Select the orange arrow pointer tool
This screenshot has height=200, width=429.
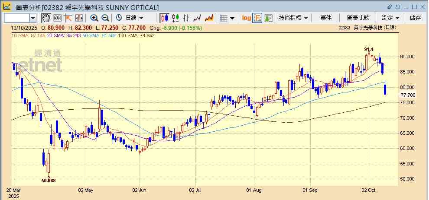68,18
